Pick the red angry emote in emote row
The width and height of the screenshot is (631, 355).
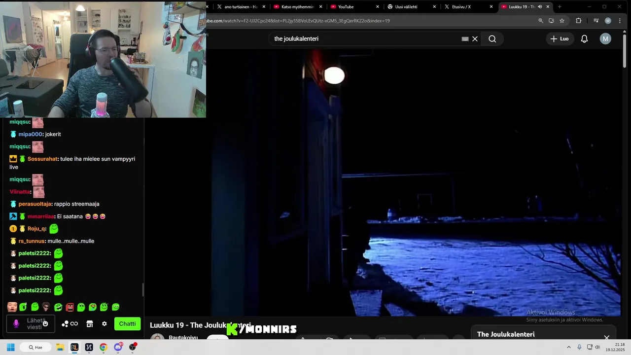(70, 307)
